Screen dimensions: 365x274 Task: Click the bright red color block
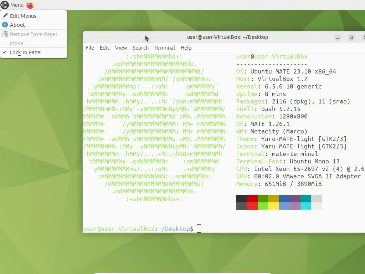click(x=252, y=206)
